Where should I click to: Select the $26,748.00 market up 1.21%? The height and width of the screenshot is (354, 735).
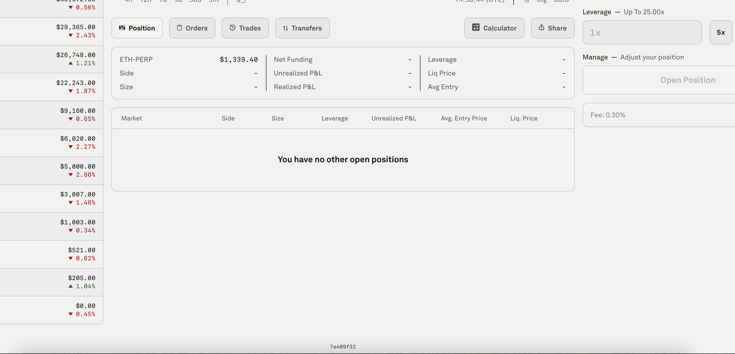point(51,59)
